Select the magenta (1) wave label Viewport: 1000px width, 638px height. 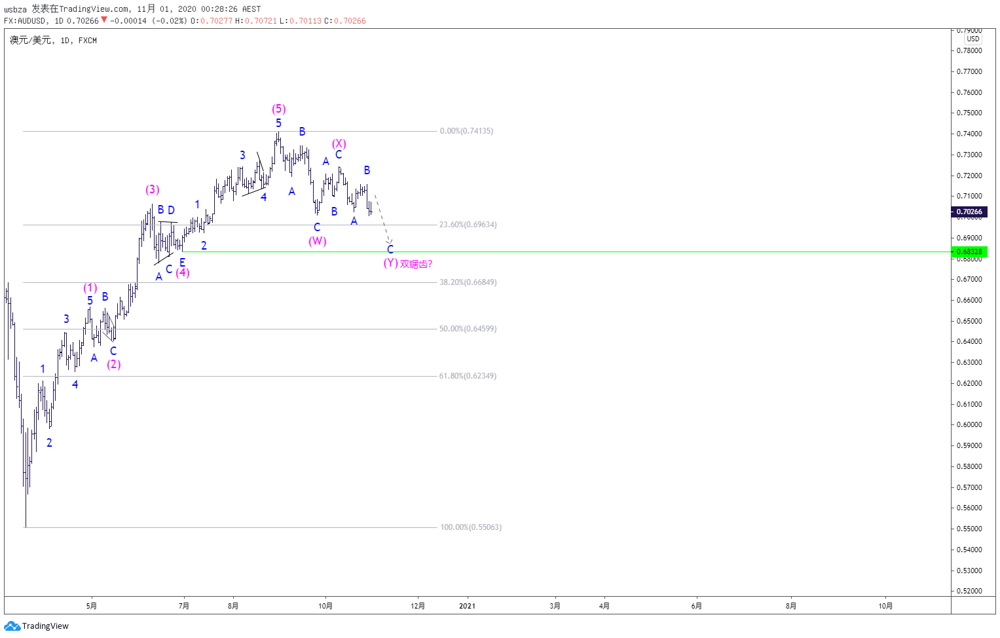point(90,288)
